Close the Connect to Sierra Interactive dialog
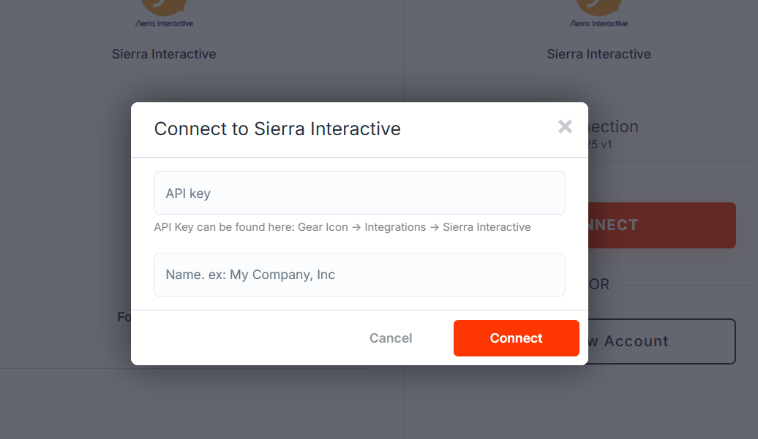 (565, 126)
